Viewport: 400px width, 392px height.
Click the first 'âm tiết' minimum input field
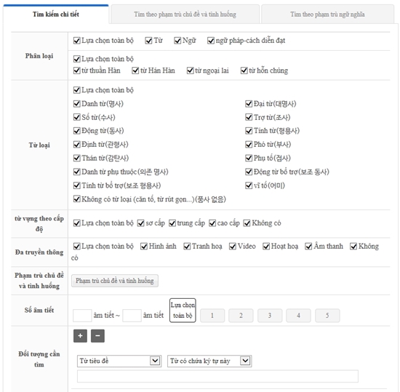(82, 316)
